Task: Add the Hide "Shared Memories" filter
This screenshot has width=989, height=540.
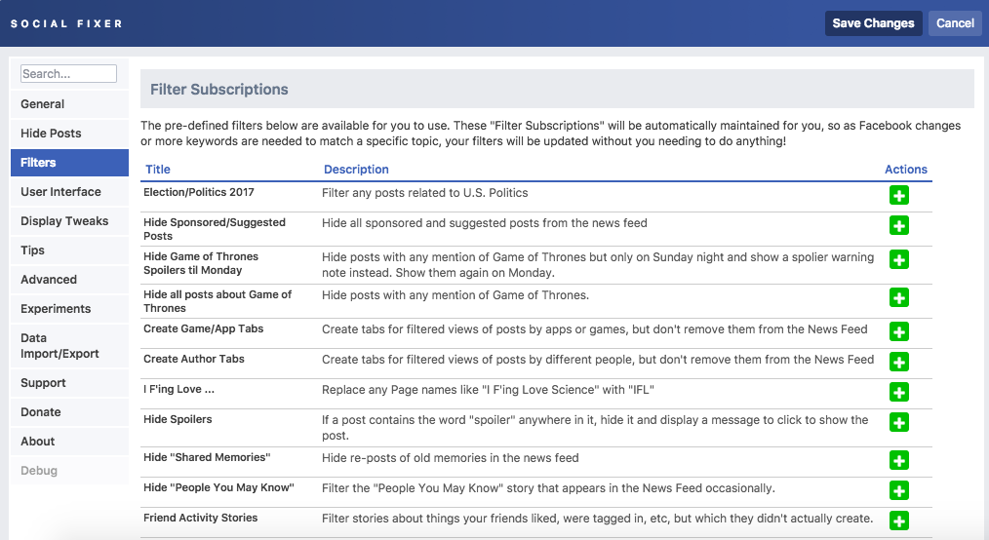Action: pyautogui.click(x=899, y=461)
